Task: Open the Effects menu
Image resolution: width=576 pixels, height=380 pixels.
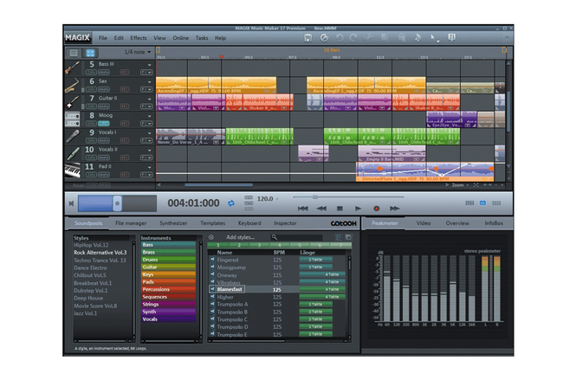Action: click(x=139, y=38)
